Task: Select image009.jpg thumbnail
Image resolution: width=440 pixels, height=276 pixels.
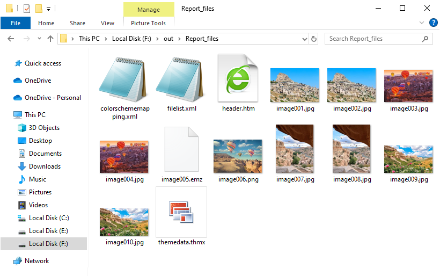Action: (408, 159)
